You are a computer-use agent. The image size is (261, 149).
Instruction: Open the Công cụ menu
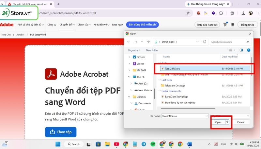[x=52, y=24]
